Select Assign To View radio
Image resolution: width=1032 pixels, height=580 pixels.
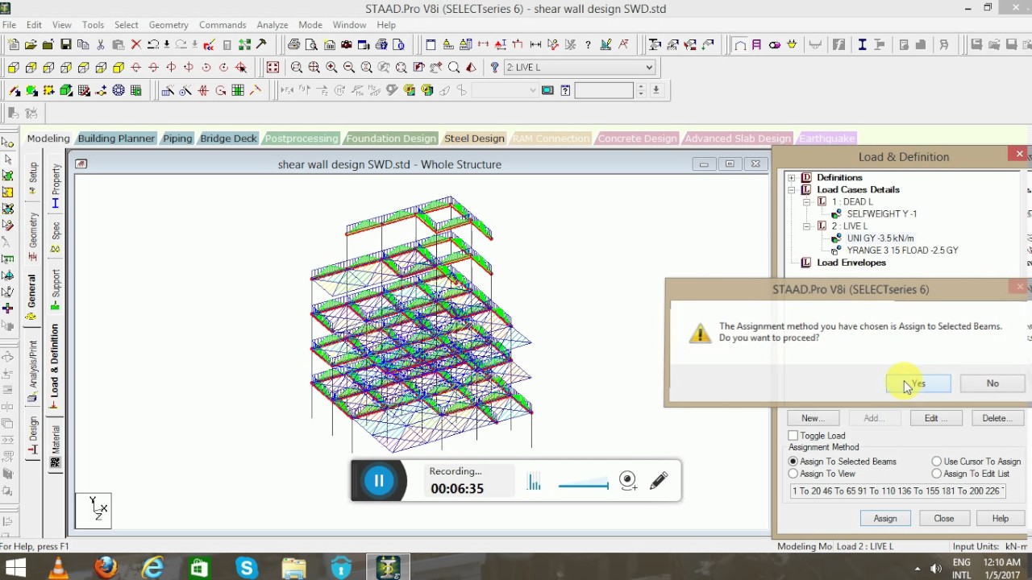(x=793, y=474)
